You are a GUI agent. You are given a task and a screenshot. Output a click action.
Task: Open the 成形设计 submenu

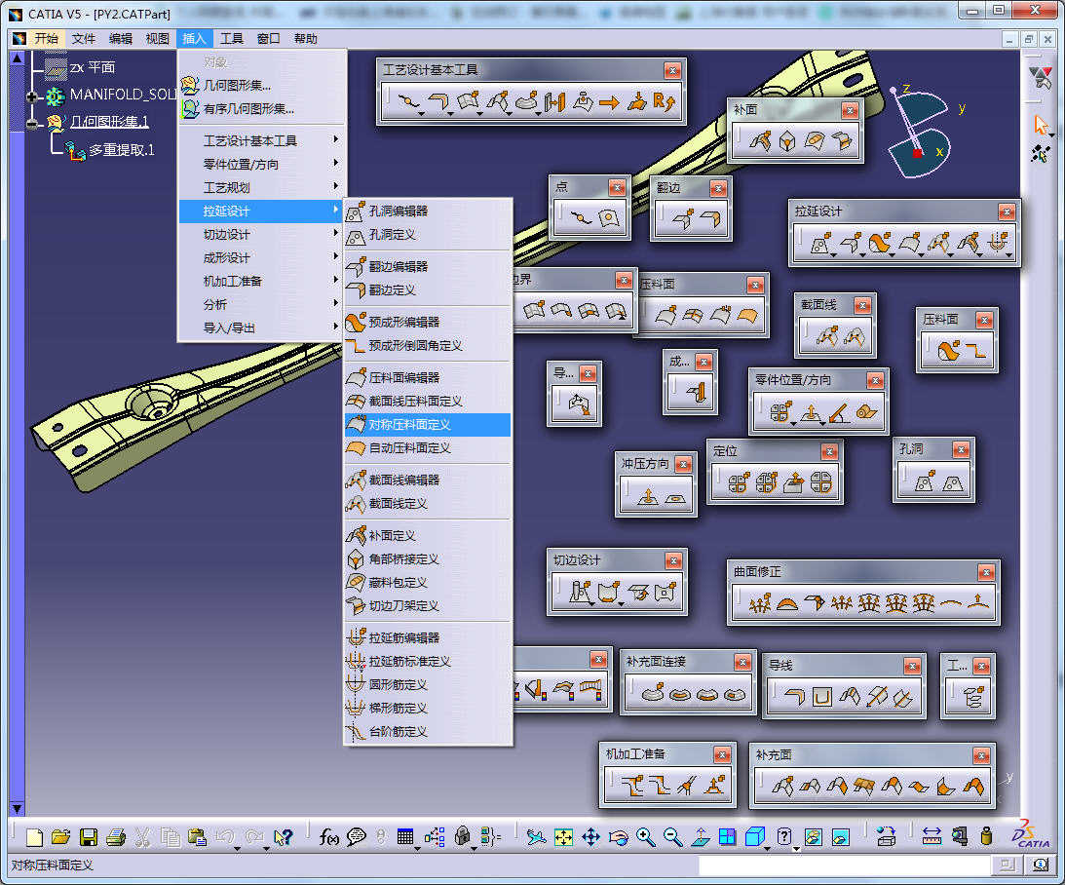(262, 257)
